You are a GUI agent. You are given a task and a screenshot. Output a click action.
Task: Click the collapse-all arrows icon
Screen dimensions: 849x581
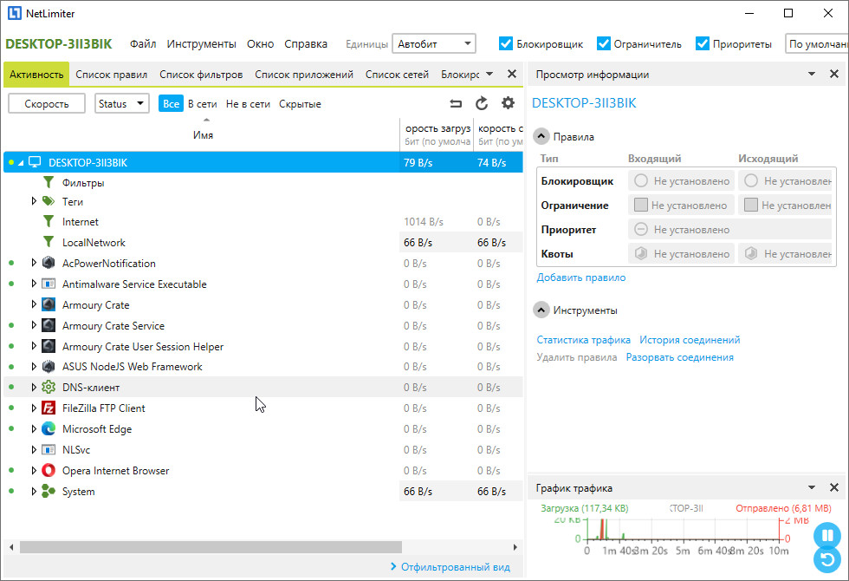tap(456, 104)
